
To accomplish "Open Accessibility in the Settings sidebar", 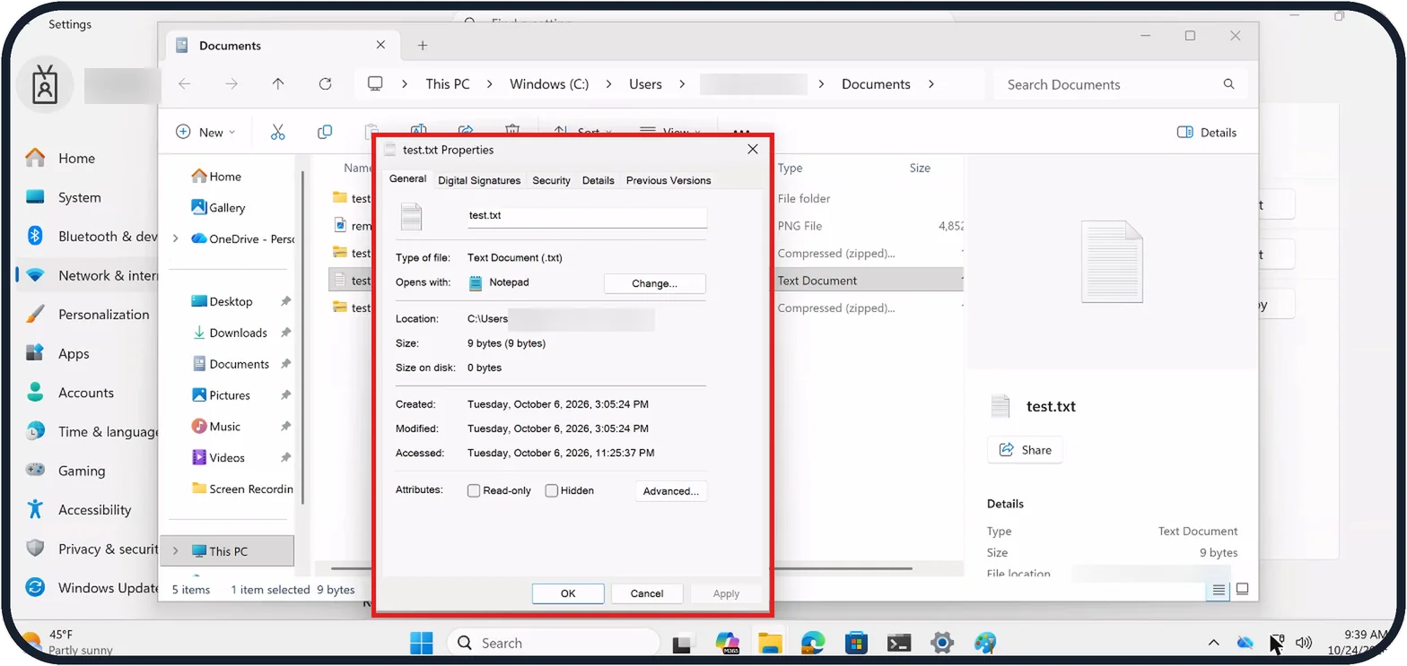I will coord(94,510).
